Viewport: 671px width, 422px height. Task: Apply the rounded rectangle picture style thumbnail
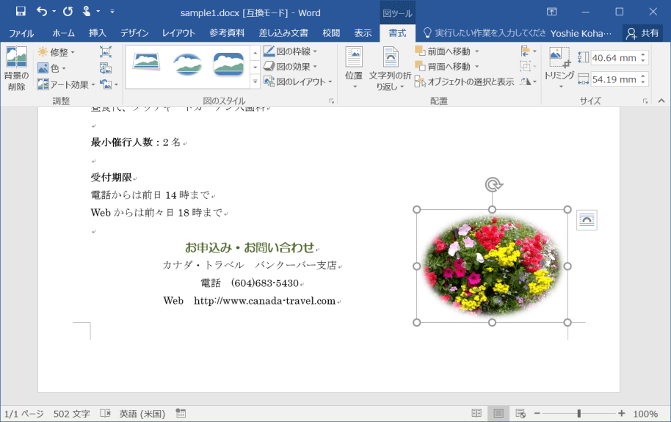(x=228, y=64)
